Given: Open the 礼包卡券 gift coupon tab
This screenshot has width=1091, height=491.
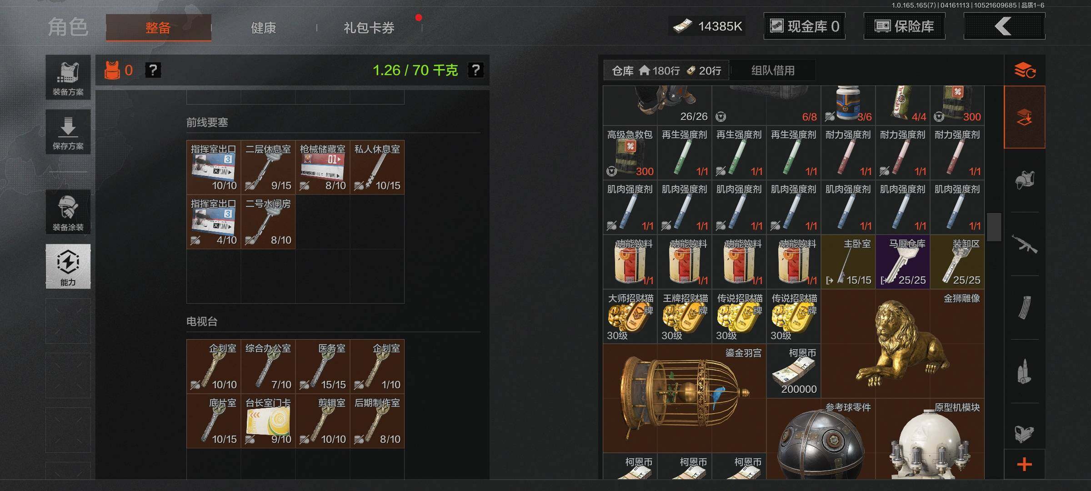Looking at the screenshot, I should pyautogui.click(x=369, y=28).
